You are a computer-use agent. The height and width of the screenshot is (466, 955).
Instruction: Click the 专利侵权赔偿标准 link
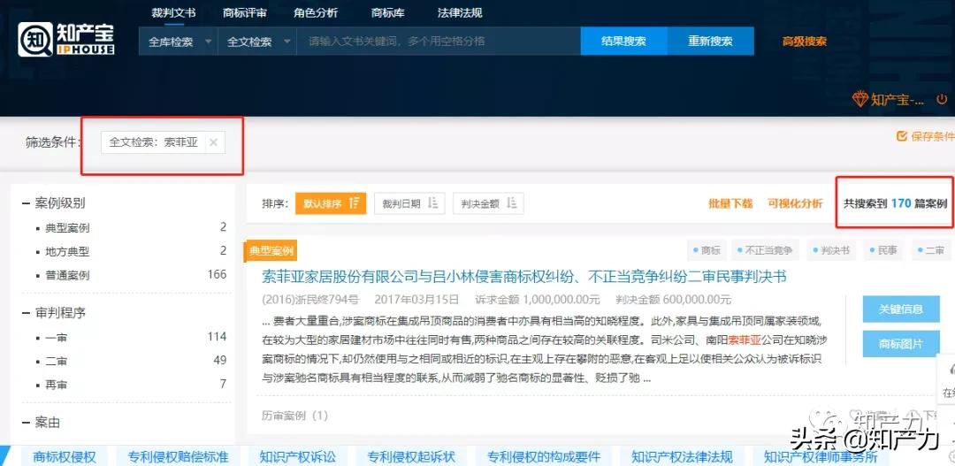pyautogui.click(x=179, y=456)
